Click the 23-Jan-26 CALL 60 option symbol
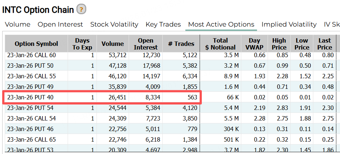Screen dimensions: 340x154 (31, 55)
